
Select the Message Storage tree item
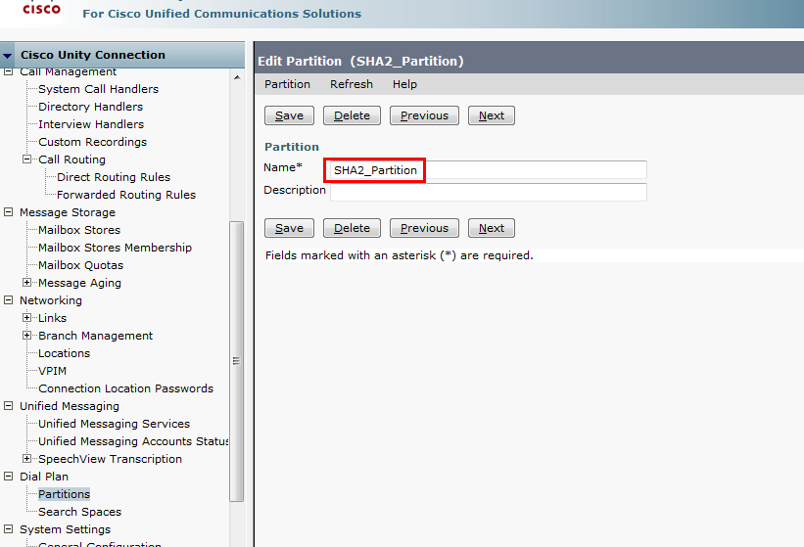68,212
